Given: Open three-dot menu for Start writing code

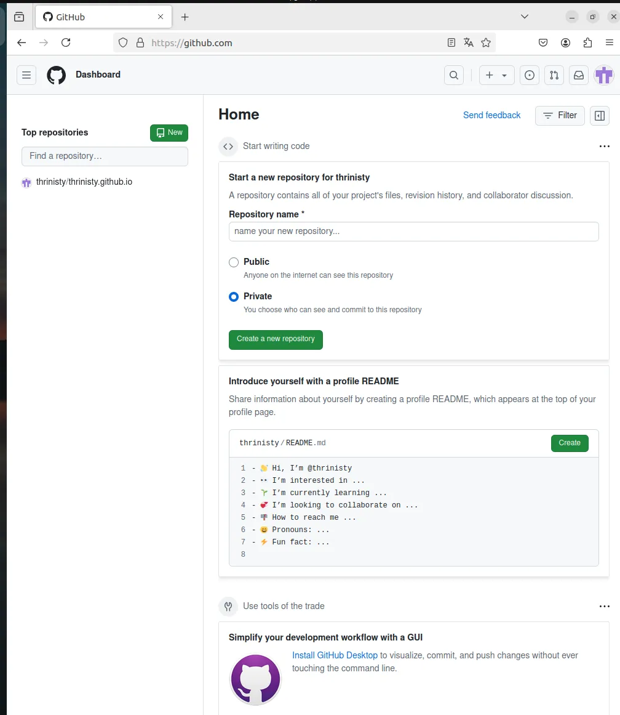Looking at the screenshot, I should point(604,147).
